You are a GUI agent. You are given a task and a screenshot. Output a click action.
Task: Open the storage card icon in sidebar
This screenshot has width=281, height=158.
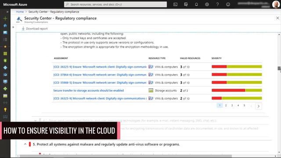click(5, 96)
